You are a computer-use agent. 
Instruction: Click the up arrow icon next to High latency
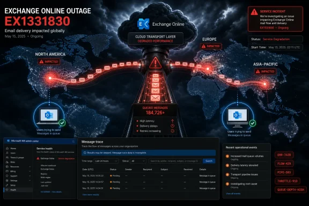(172, 121)
